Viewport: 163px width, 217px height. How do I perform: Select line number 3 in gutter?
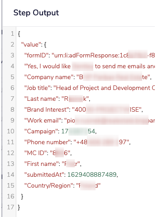point(12,55)
